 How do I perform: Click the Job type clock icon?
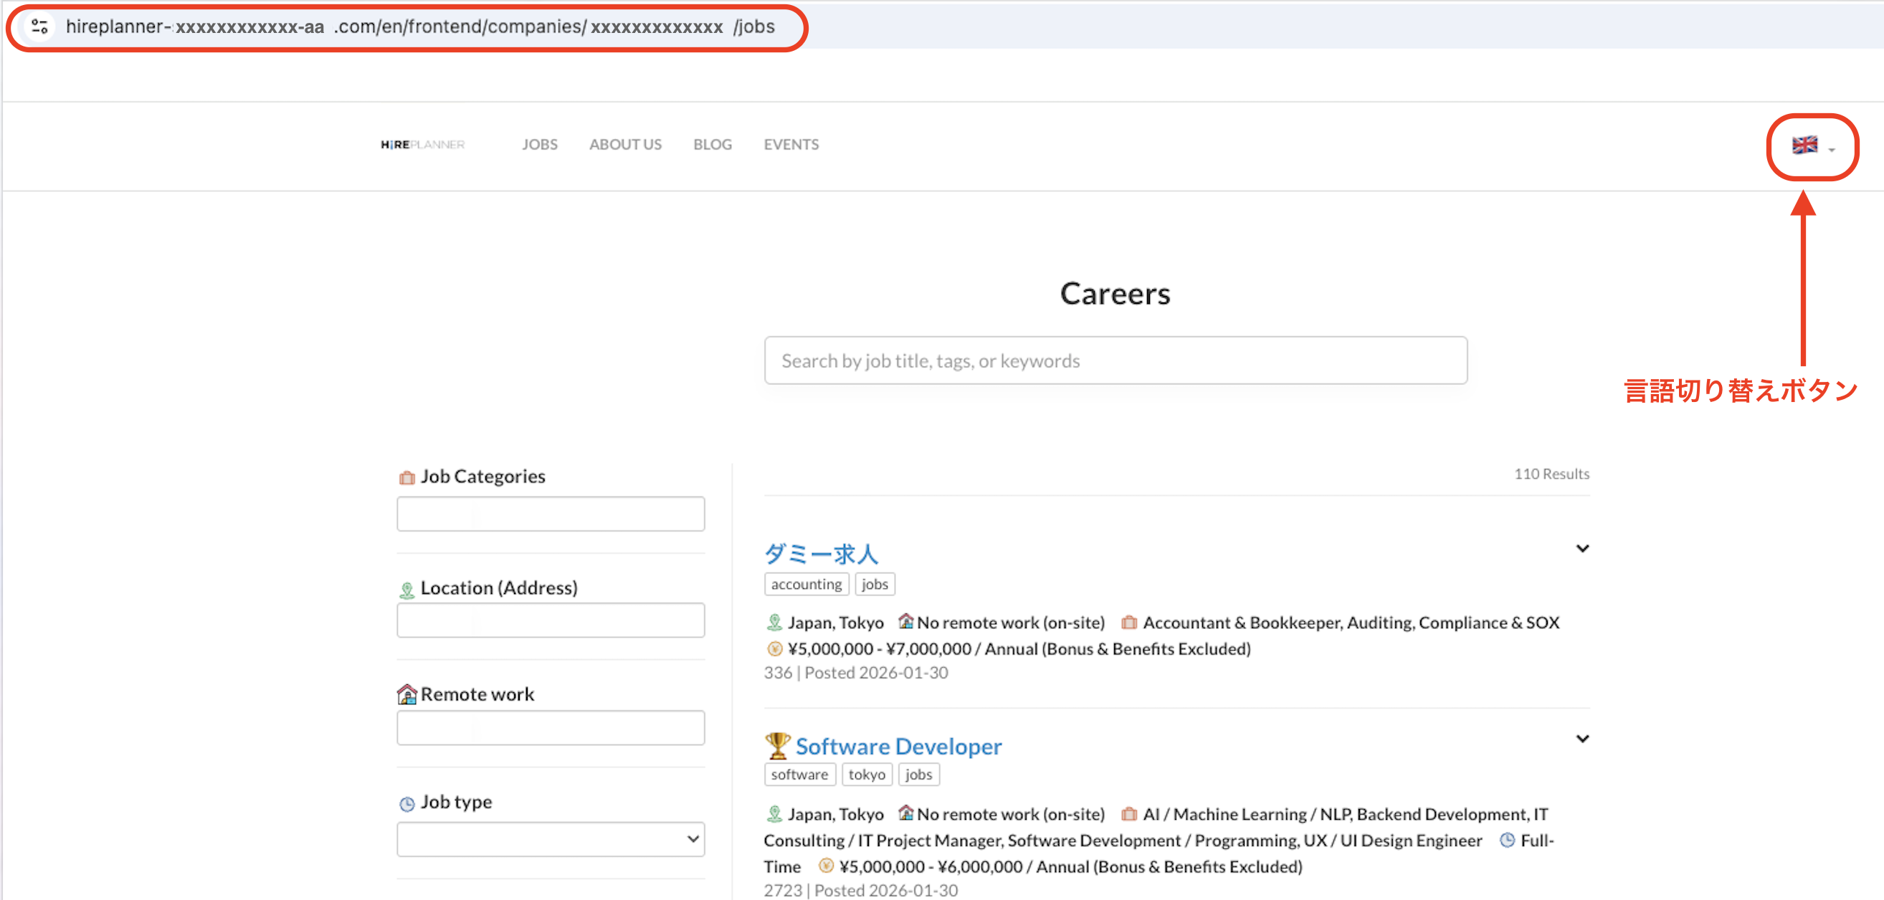point(406,803)
